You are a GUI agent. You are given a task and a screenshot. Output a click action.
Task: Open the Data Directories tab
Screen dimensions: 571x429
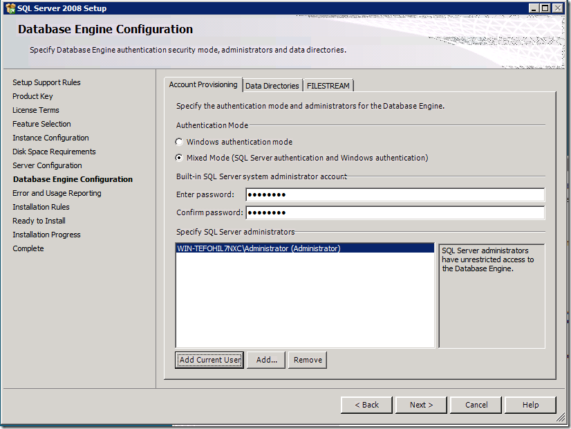[272, 86]
